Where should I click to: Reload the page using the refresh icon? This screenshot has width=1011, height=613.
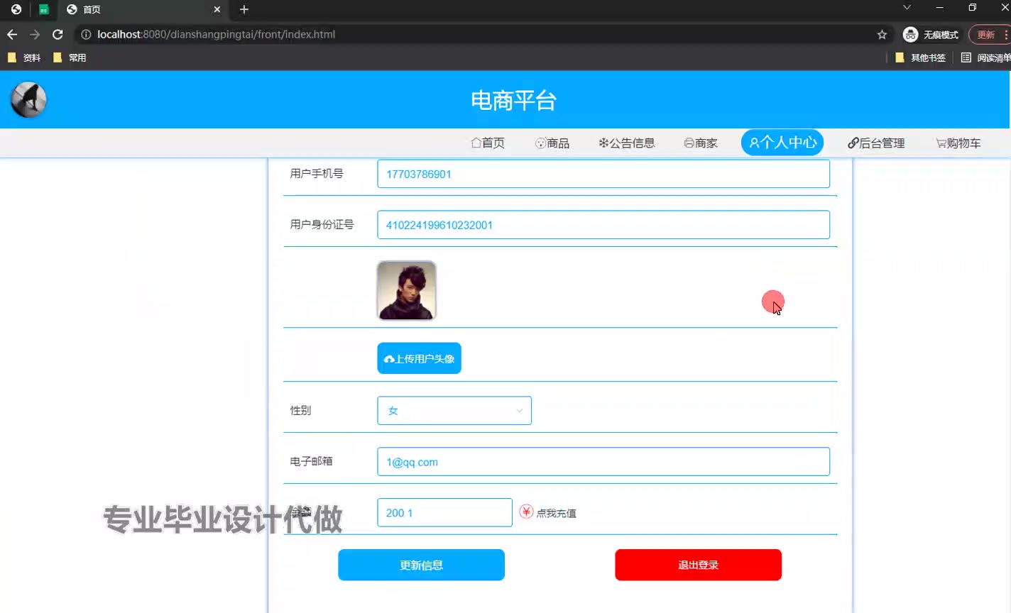click(58, 34)
